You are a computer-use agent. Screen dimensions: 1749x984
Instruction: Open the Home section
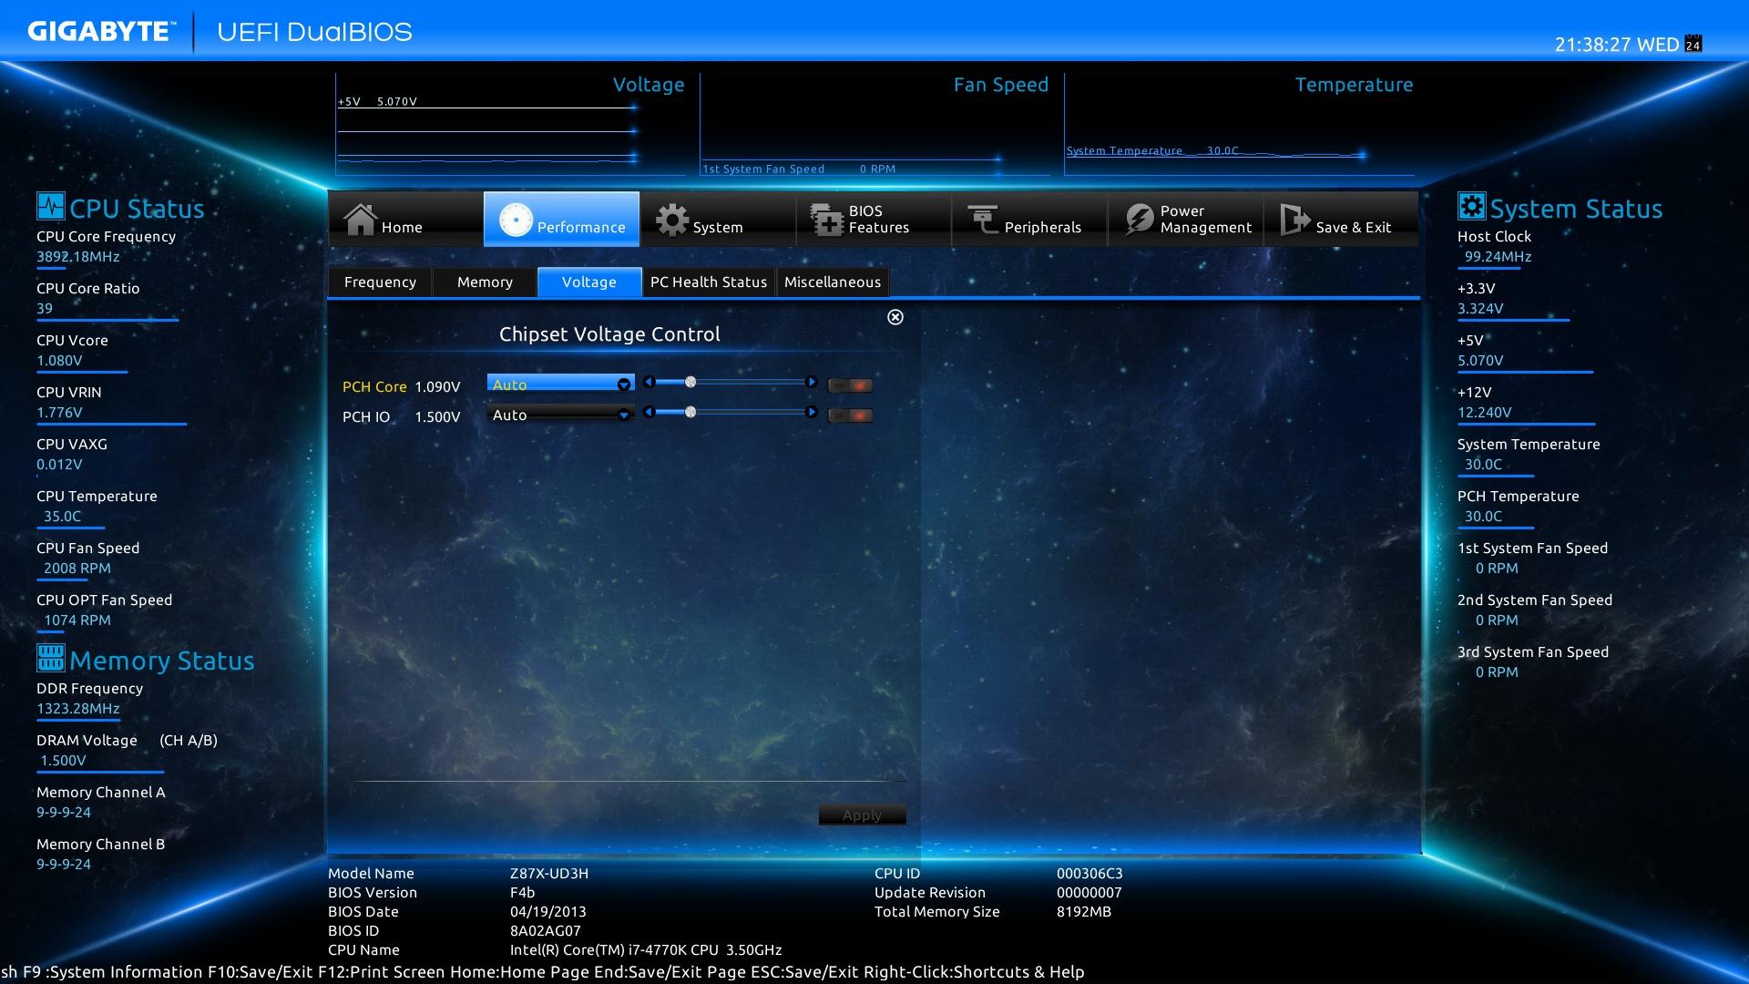[405, 219]
